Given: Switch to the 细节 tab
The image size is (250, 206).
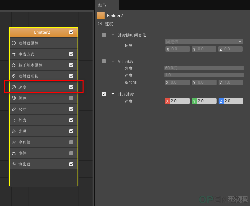Looking at the screenshot, I should click(x=103, y=5).
